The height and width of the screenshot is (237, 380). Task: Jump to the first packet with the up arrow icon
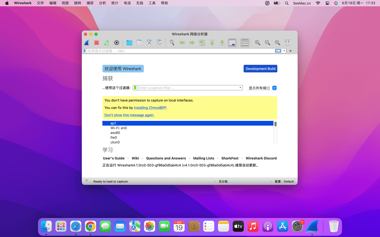[x=212, y=43]
